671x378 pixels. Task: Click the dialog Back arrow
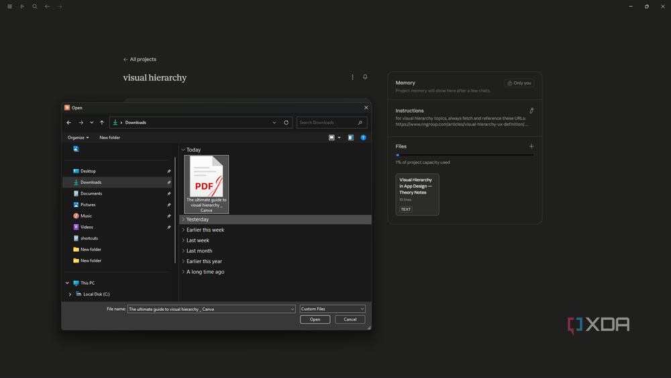[69, 122]
